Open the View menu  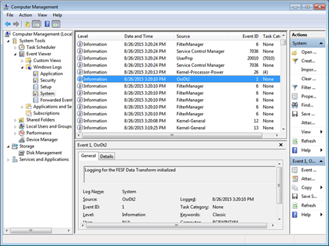pos(42,15)
